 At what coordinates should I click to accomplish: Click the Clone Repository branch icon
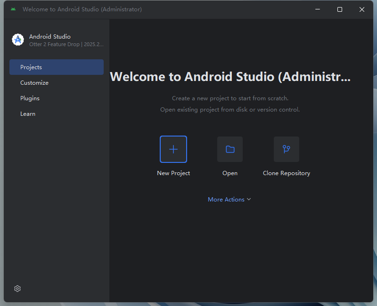287,149
